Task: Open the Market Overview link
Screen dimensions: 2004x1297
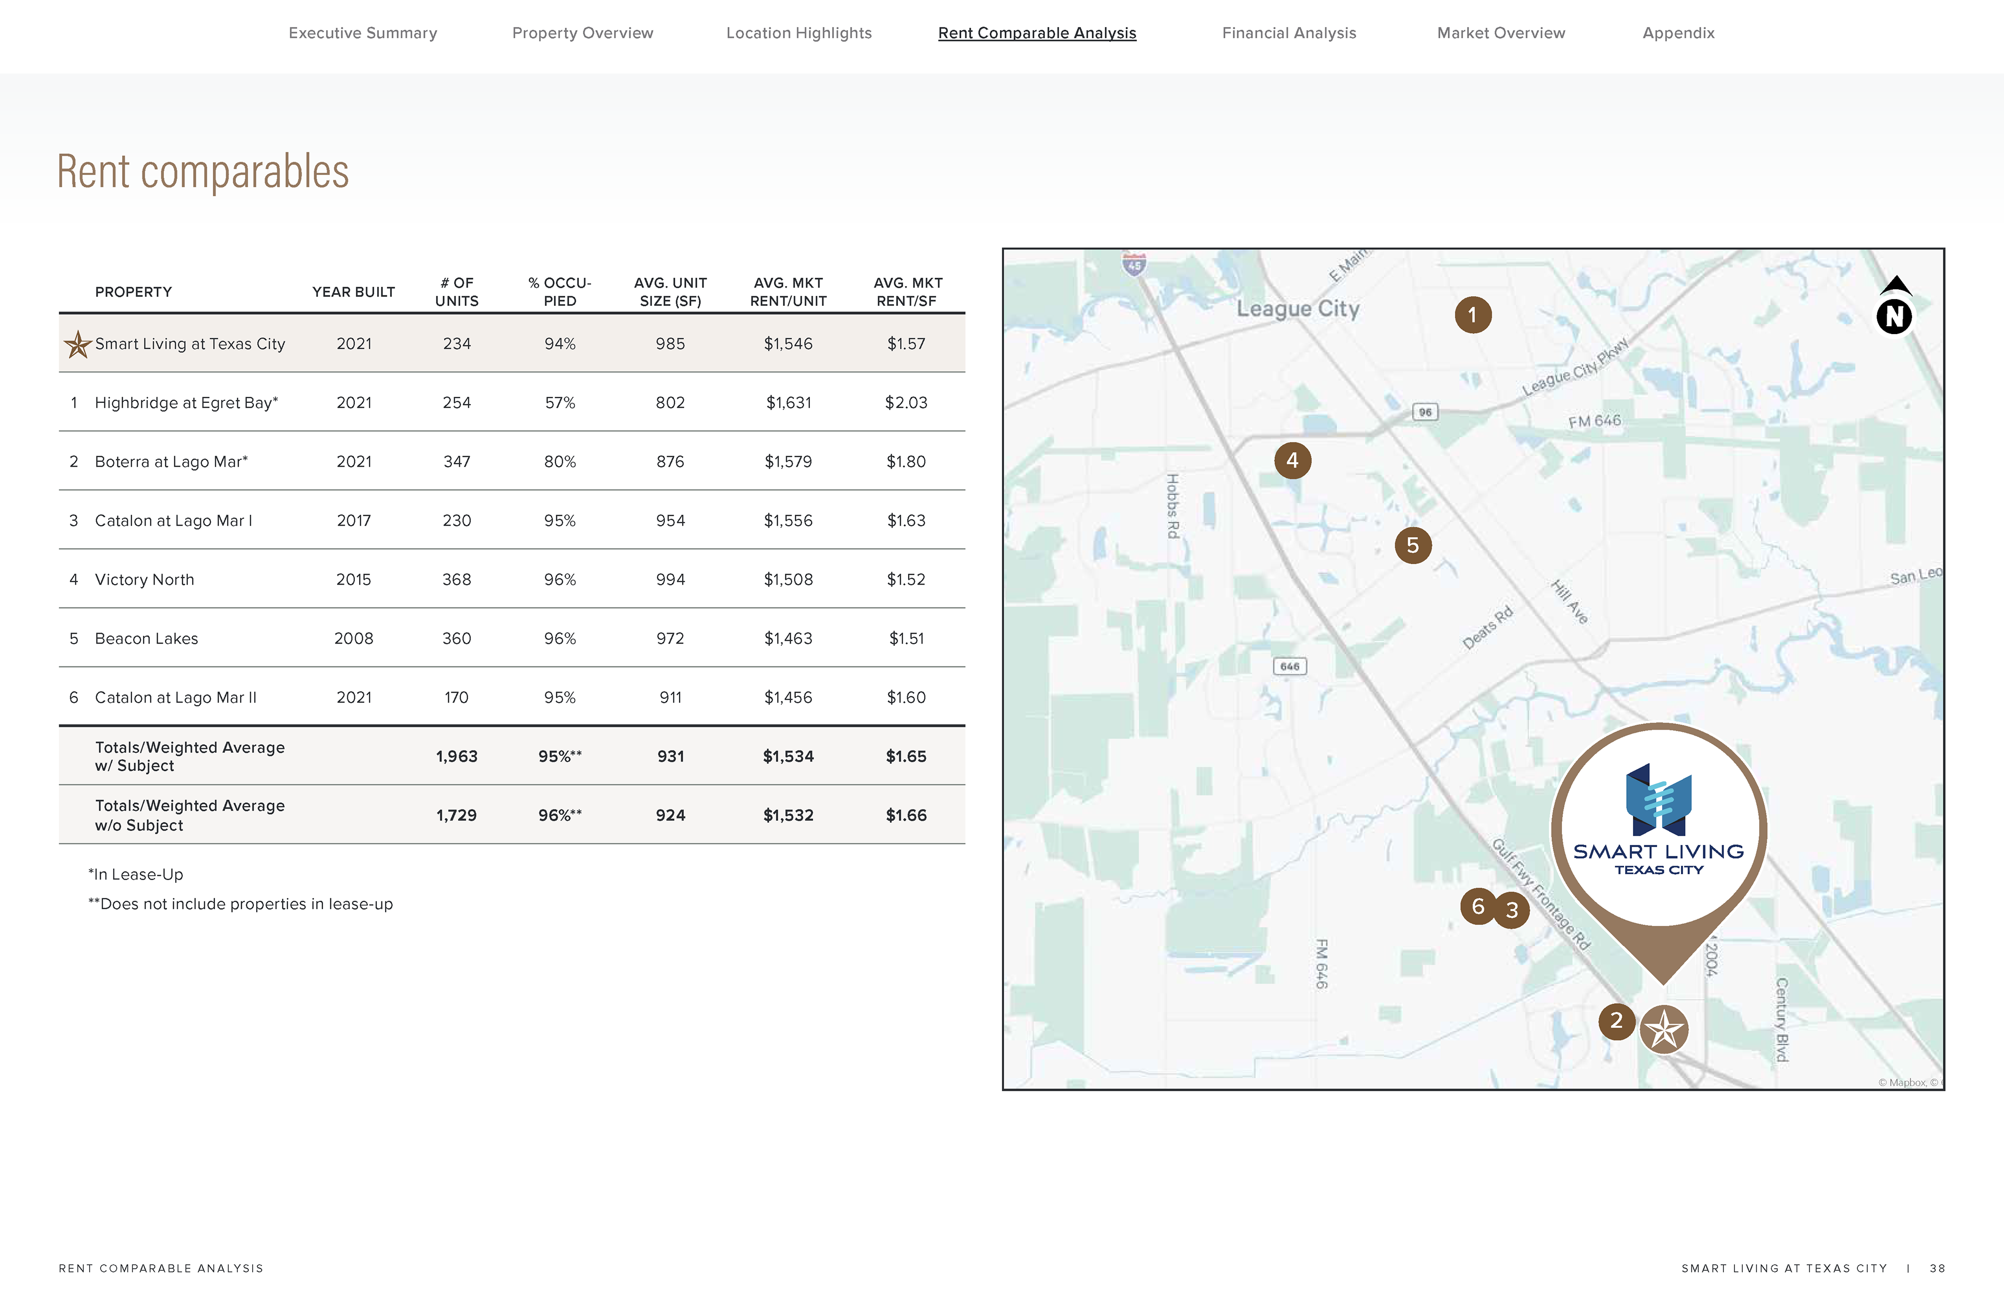Action: click(1500, 33)
